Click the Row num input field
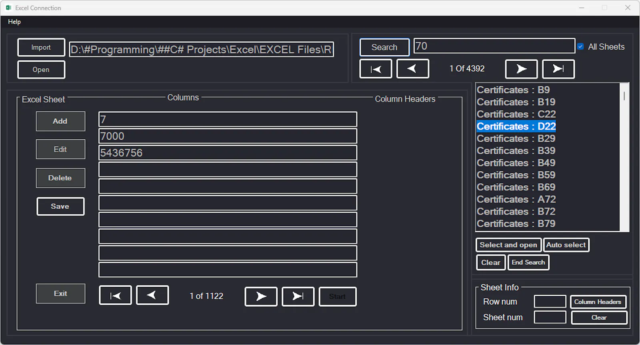Screen dimensions: 640x345 coord(550,301)
